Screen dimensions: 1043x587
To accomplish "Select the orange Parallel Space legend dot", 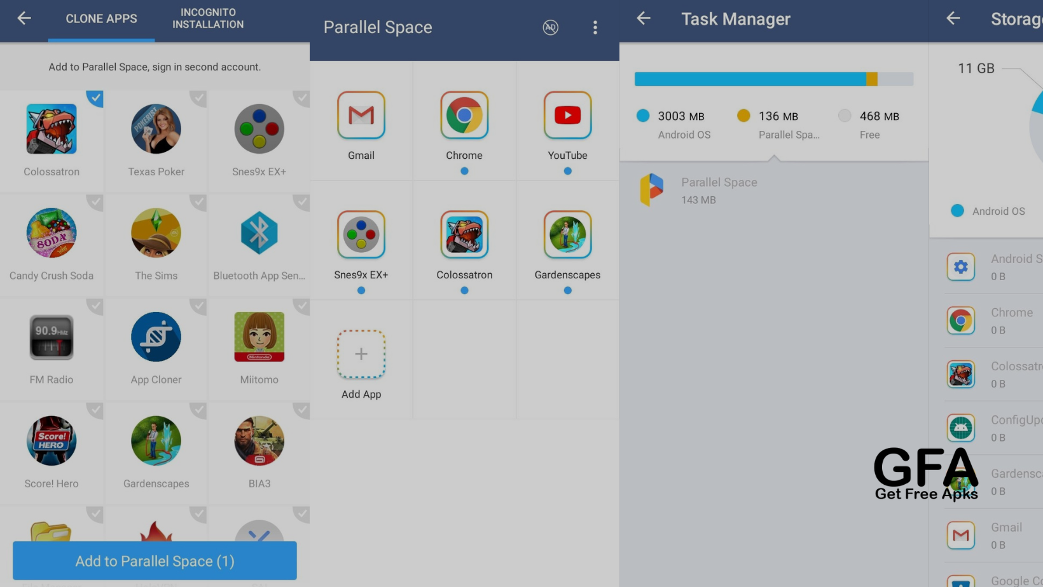I will (x=743, y=116).
